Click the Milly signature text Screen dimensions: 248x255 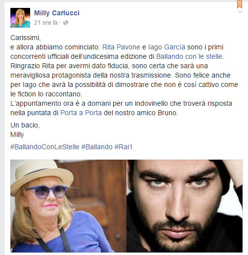(17, 135)
